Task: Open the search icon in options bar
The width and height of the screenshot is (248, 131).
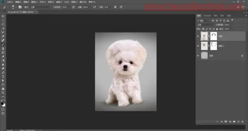Action: coord(239,7)
